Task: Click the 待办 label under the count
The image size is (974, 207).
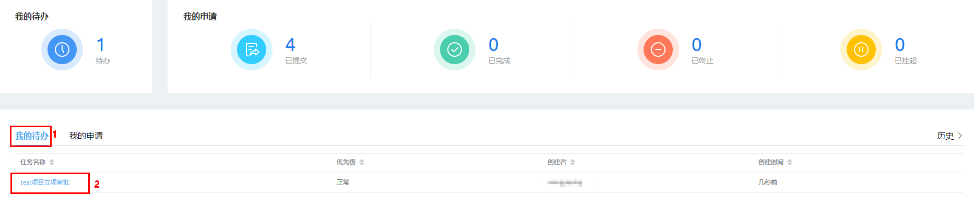Action: tap(103, 60)
